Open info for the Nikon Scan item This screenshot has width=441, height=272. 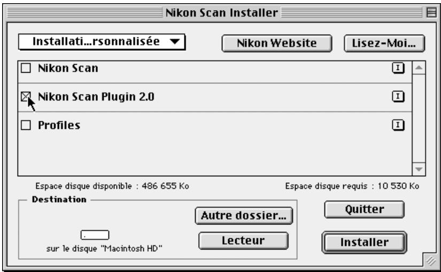click(398, 68)
